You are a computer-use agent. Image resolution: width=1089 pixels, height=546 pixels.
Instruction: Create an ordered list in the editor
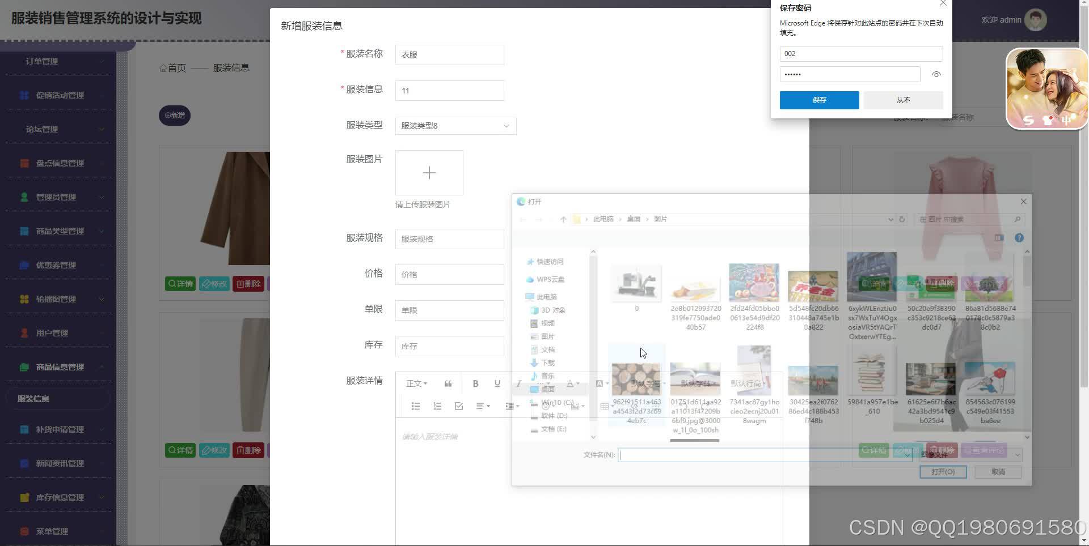(x=437, y=406)
